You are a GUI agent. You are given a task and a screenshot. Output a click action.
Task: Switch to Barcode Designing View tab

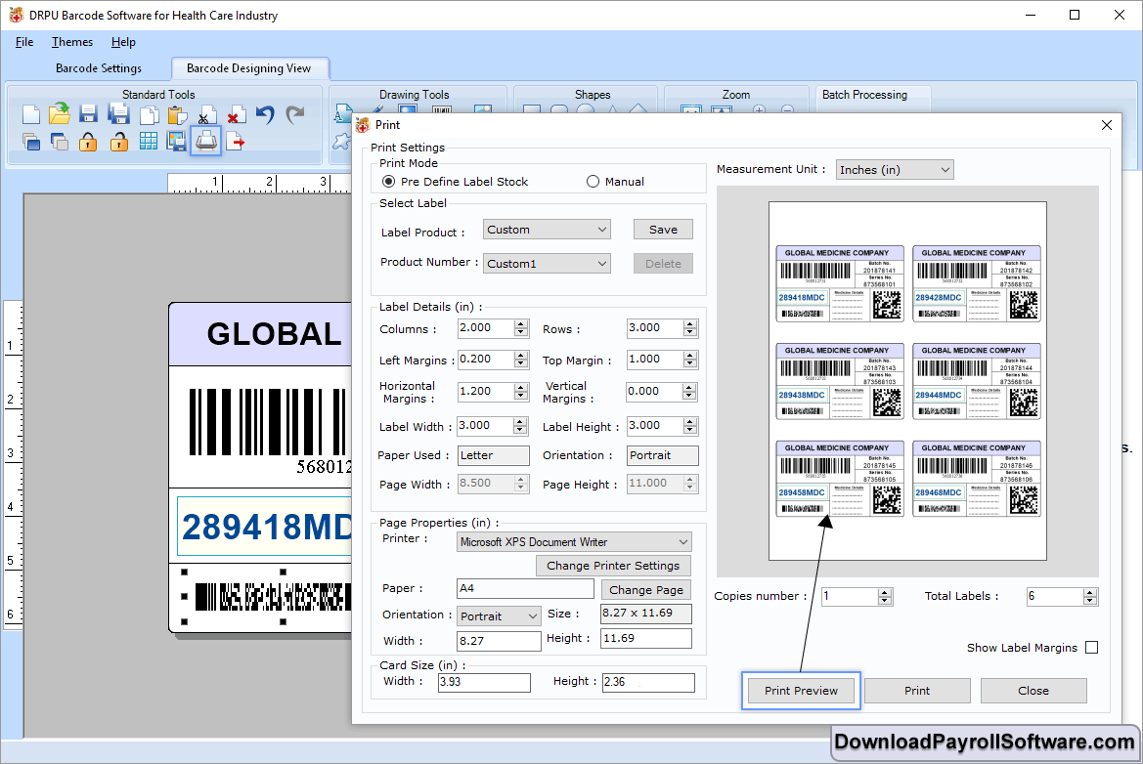coord(248,68)
